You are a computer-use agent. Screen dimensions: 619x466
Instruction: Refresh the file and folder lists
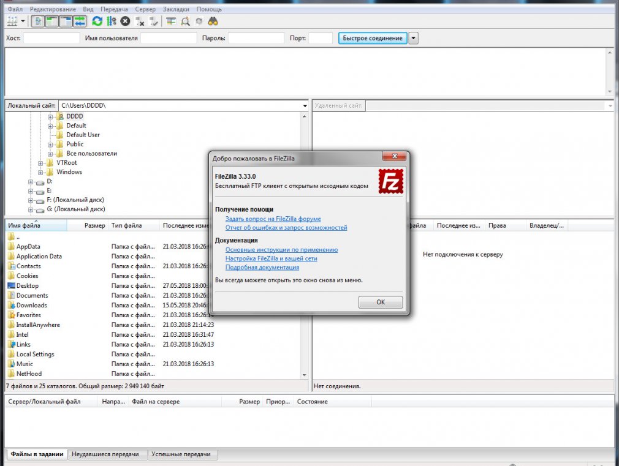(97, 21)
